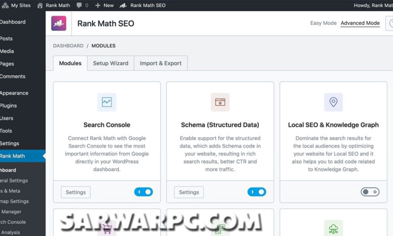Disable the Search Console module toggle
The image size is (393, 236).
tap(144, 192)
